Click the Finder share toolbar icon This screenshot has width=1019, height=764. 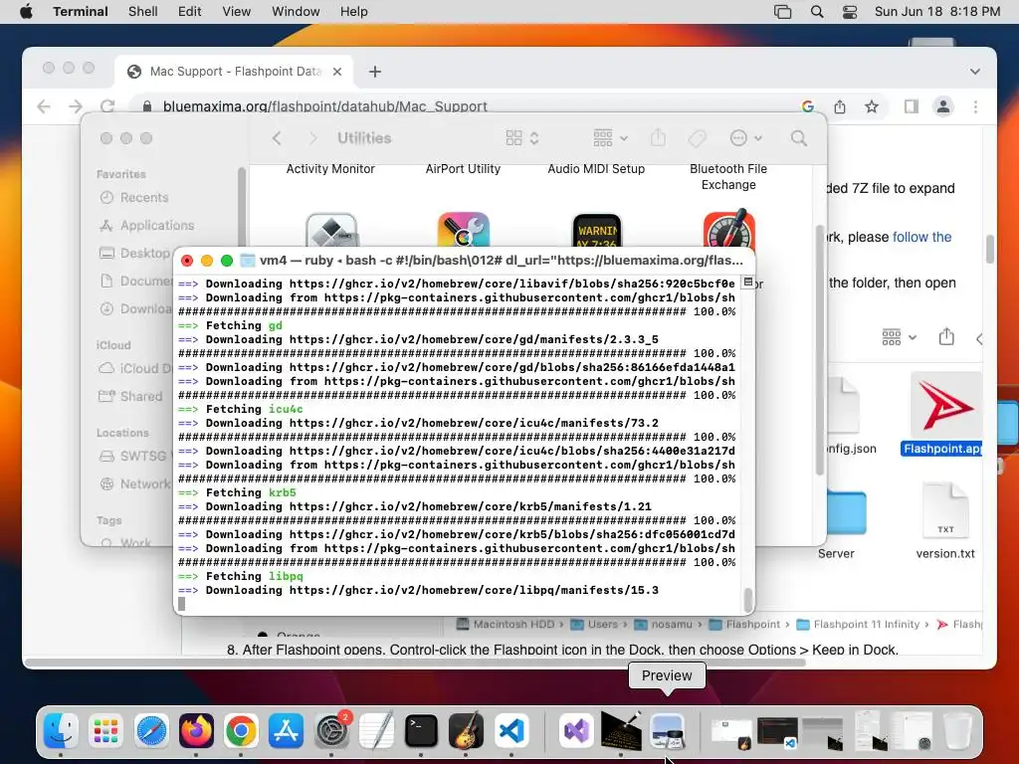pyautogui.click(x=659, y=137)
